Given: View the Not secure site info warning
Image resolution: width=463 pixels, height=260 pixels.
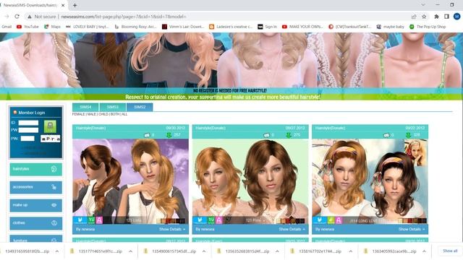Looking at the screenshot, I should click(42, 17).
